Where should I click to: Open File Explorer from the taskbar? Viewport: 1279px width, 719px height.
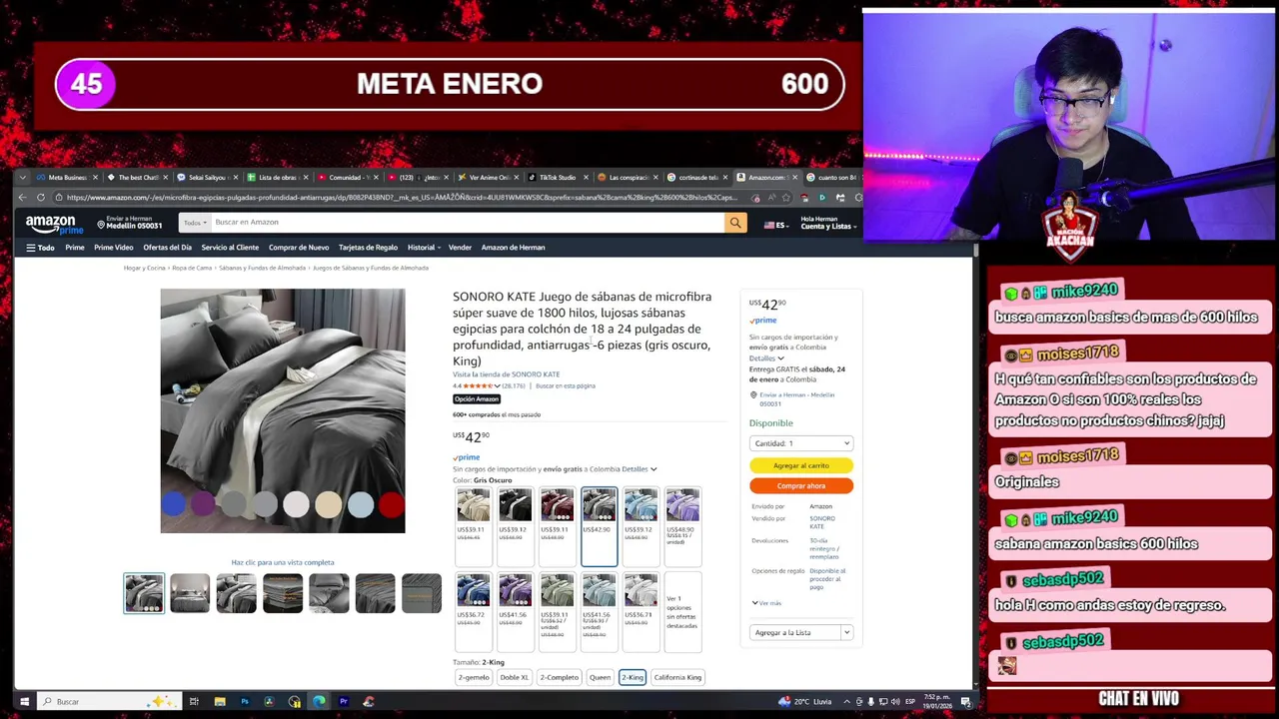220,702
